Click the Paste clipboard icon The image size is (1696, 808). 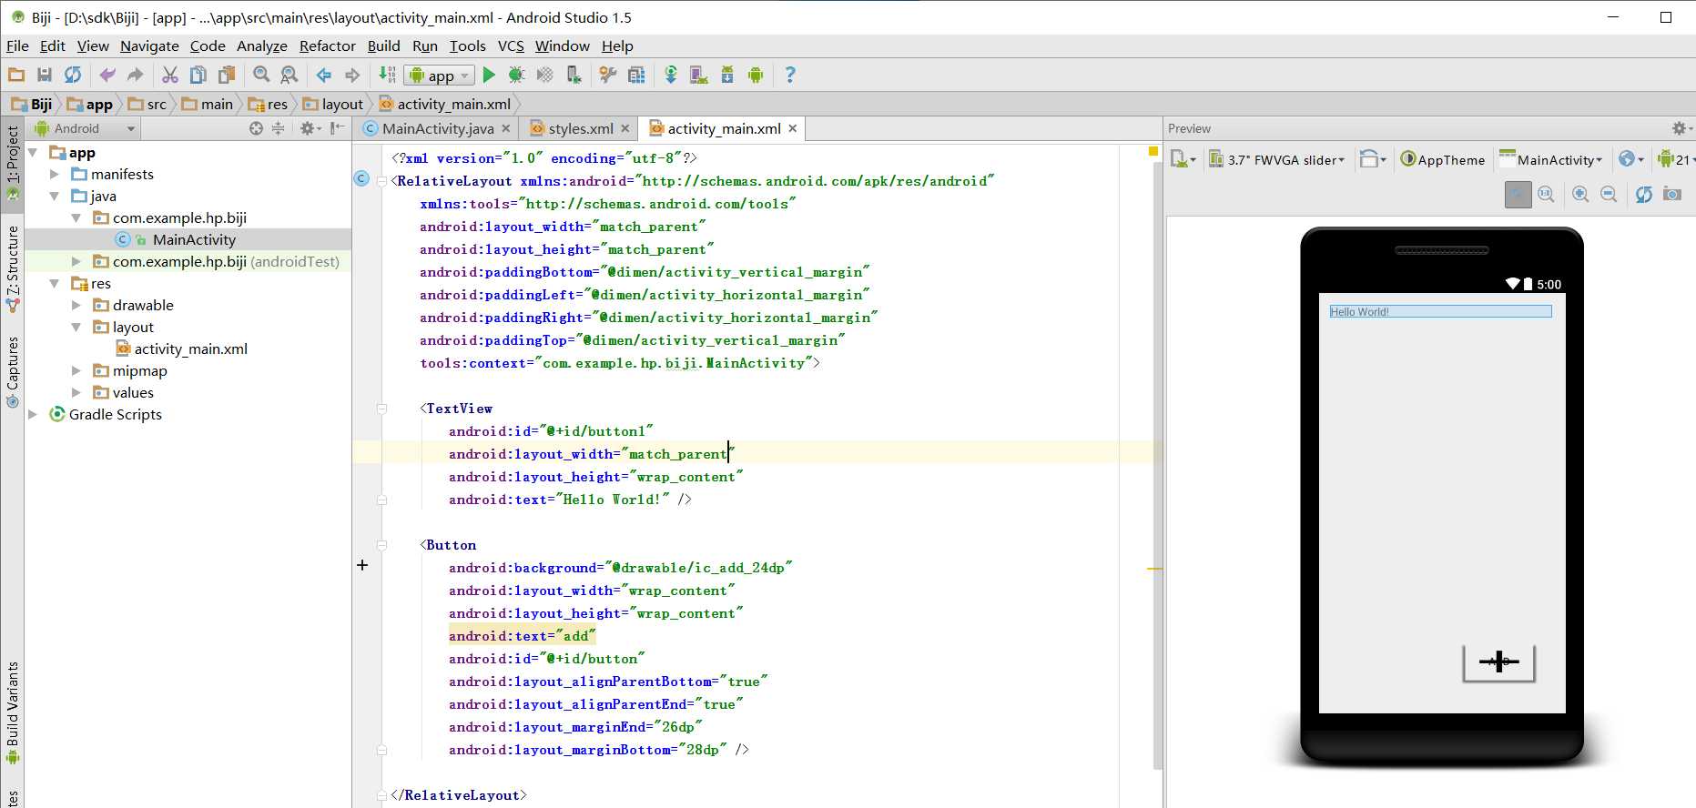pos(226,76)
